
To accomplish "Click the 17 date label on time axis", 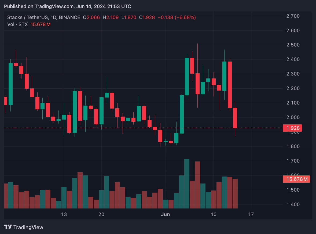I will [x=251, y=214].
